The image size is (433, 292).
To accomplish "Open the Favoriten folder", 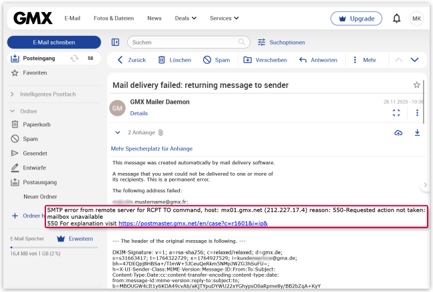I will (35, 73).
